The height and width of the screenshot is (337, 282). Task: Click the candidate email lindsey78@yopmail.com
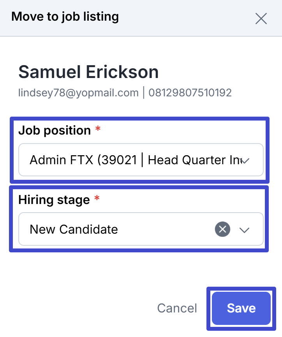pos(78,93)
